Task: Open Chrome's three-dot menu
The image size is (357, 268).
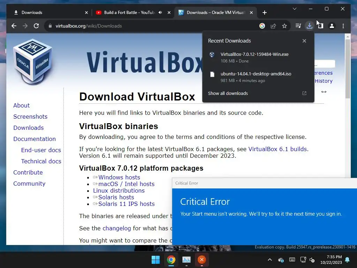Action: pyautogui.click(x=343, y=26)
